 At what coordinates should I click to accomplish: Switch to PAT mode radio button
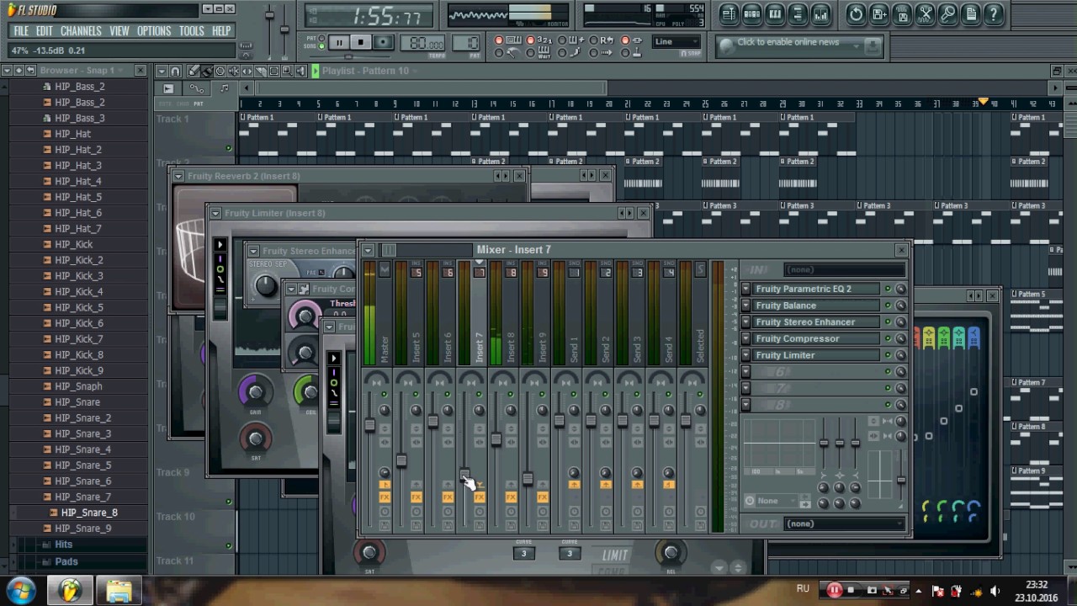point(322,38)
